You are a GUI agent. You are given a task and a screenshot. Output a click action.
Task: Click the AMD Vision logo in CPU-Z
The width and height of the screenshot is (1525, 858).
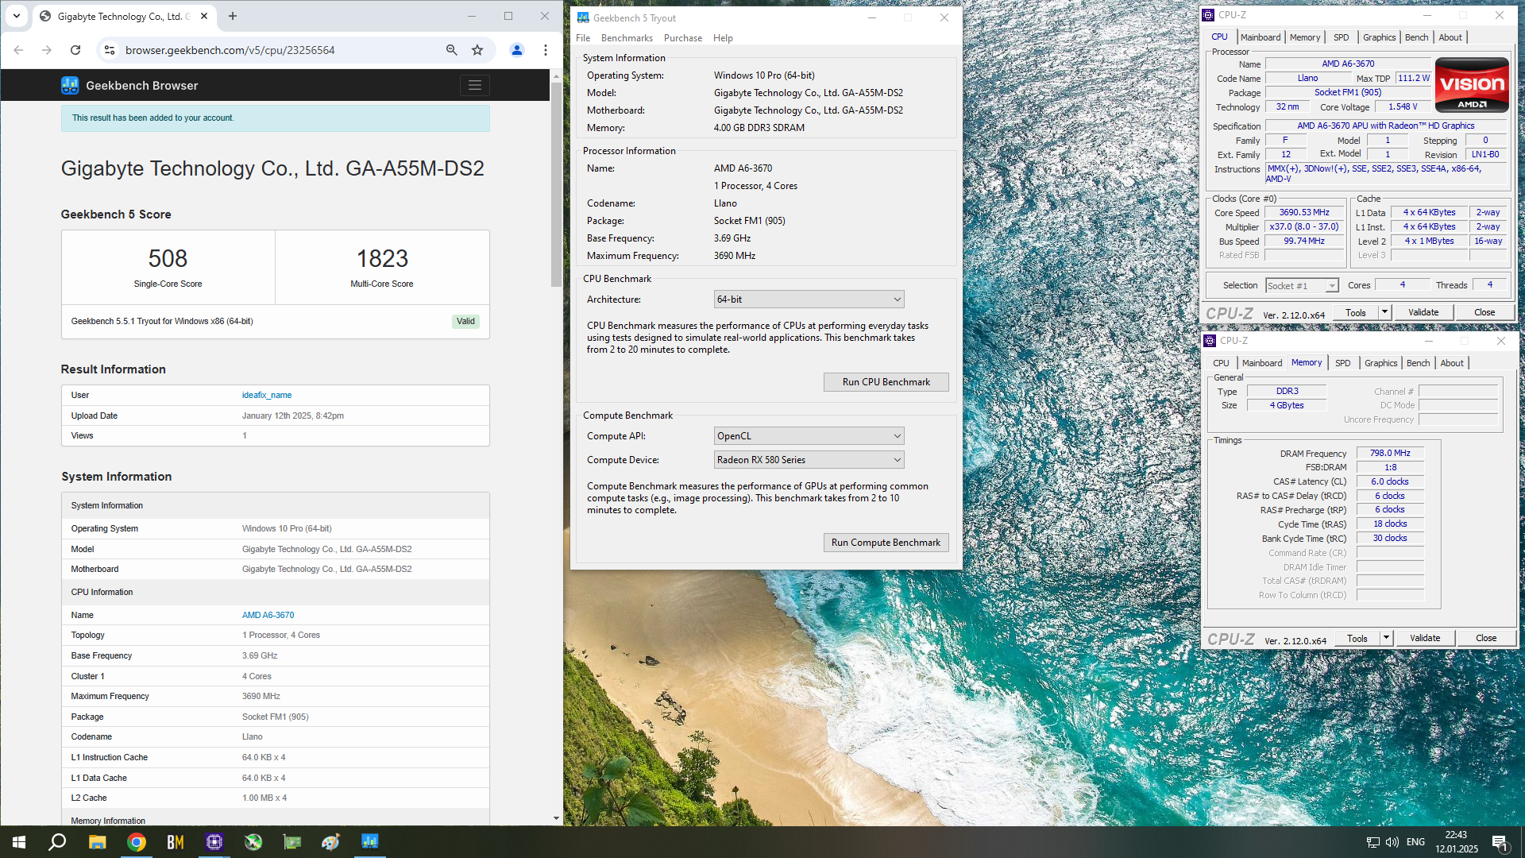[1472, 85]
